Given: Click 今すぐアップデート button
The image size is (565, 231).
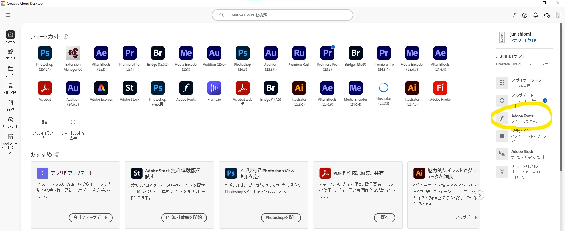Looking at the screenshot, I should pos(91,217).
